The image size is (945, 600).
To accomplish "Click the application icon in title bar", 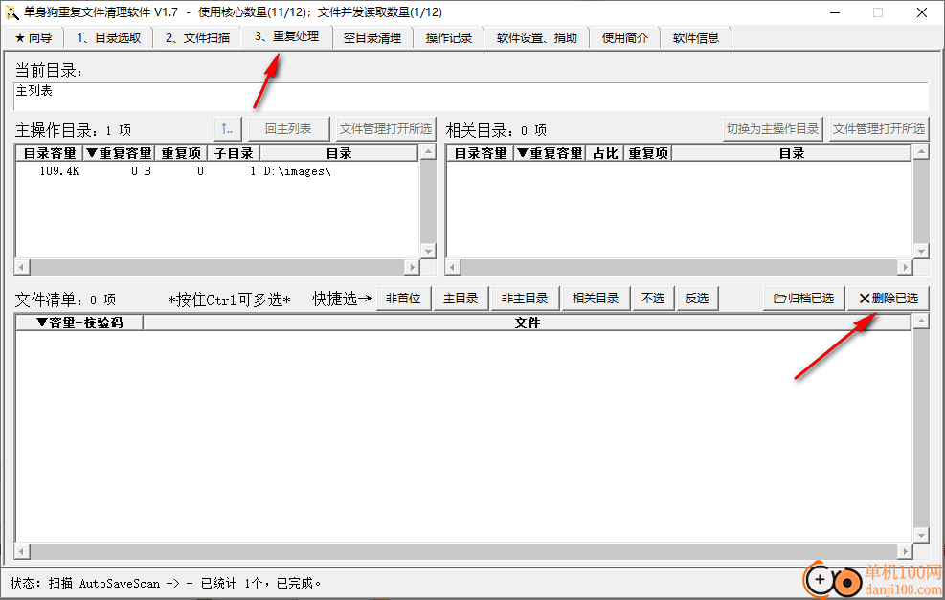I will point(11,12).
